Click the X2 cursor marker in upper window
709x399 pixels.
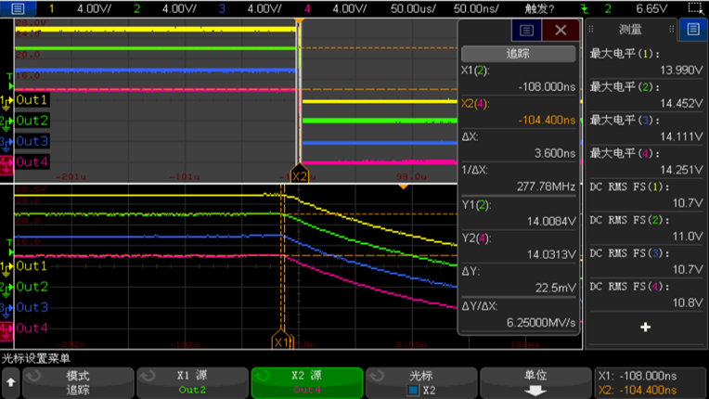pos(299,175)
